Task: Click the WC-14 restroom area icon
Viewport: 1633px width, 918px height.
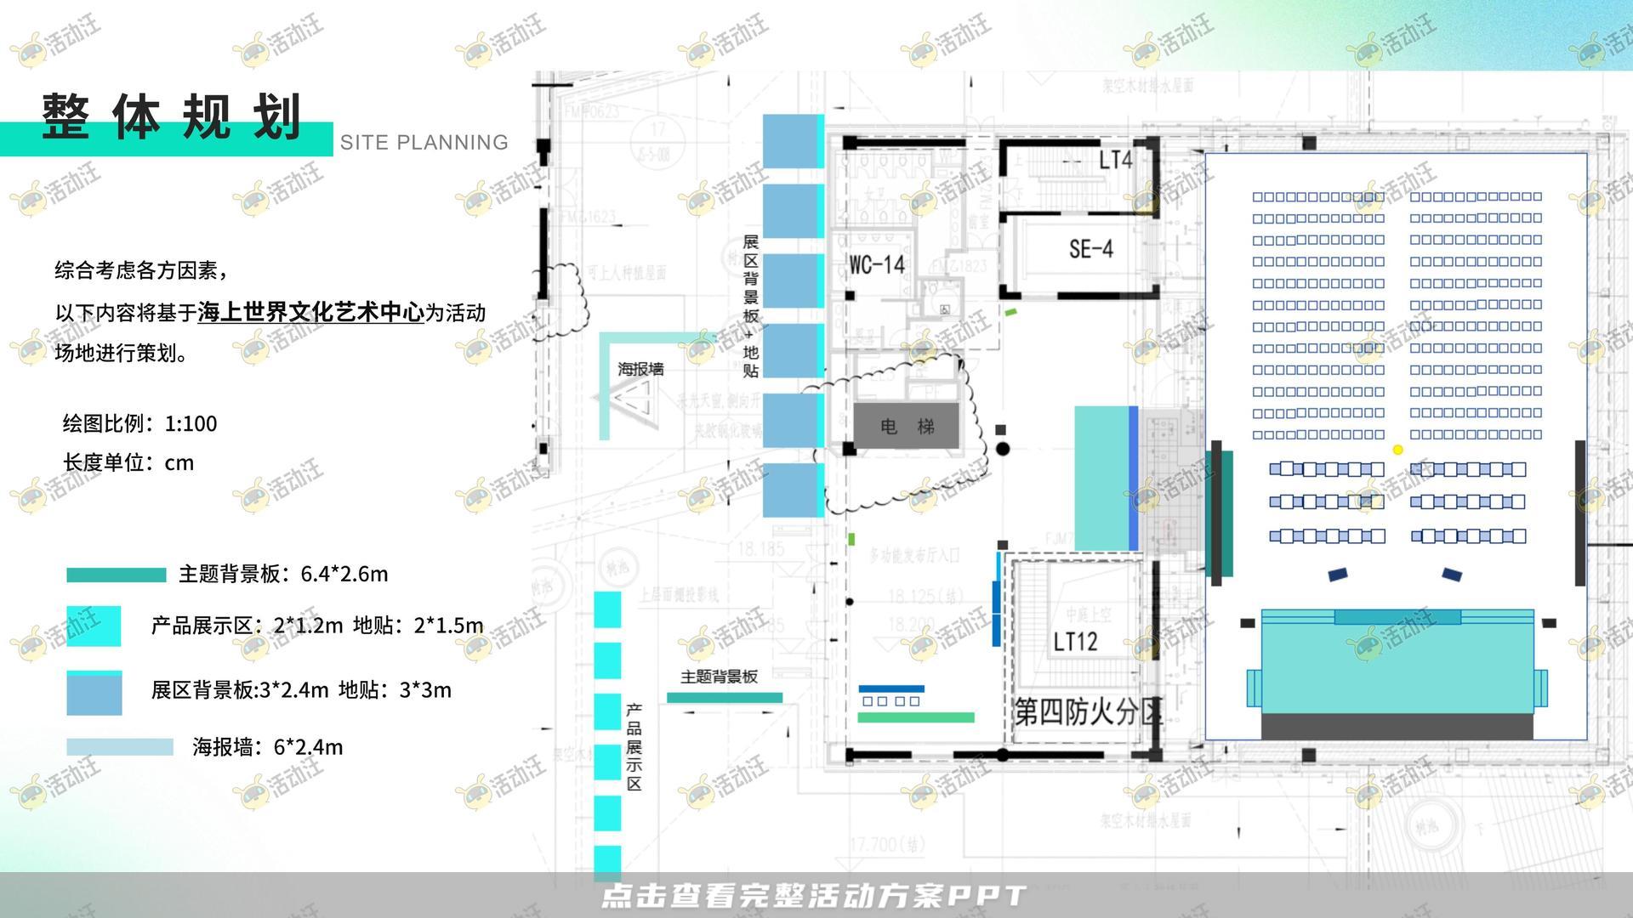Action: click(876, 265)
